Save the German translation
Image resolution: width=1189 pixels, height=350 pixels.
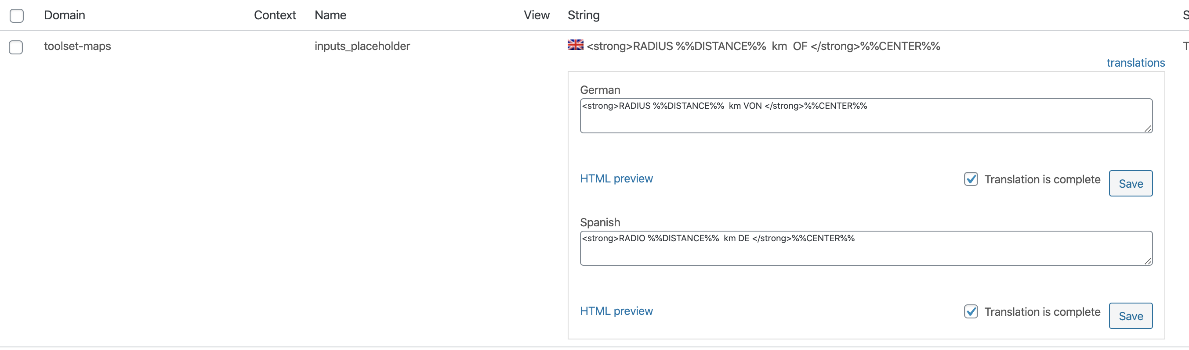1131,183
